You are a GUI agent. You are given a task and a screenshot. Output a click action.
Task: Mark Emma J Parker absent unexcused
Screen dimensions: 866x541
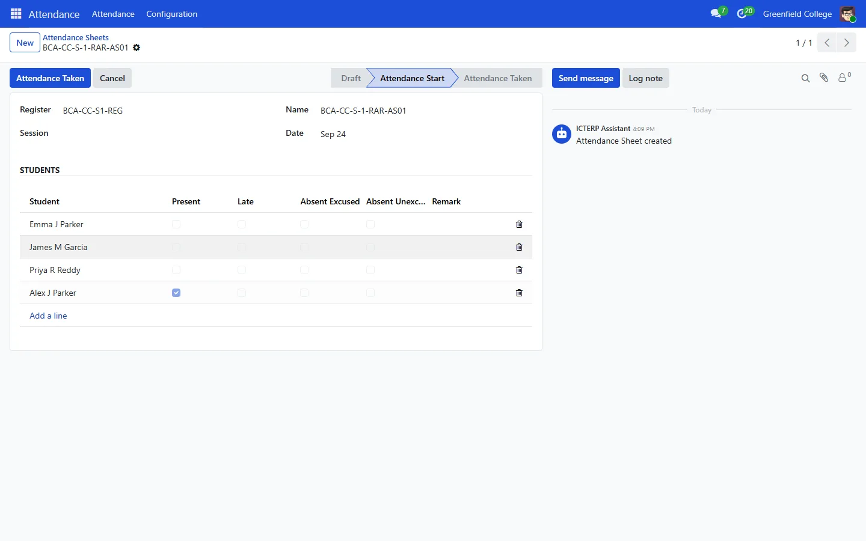click(x=370, y=224)
